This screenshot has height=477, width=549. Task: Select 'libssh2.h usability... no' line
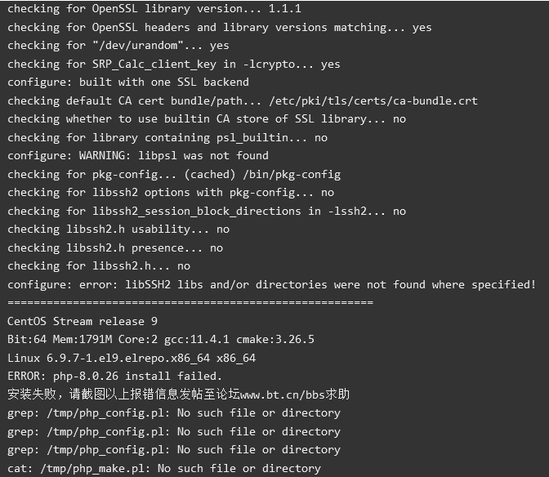click(x=118, y=230)
